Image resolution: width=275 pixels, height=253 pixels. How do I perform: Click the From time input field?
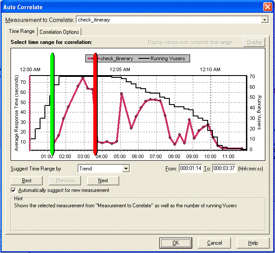coord(190,168)
